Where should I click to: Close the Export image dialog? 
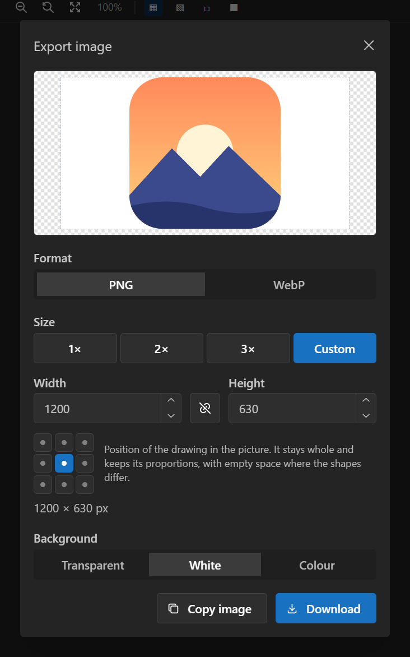click(x=369, y=45)
